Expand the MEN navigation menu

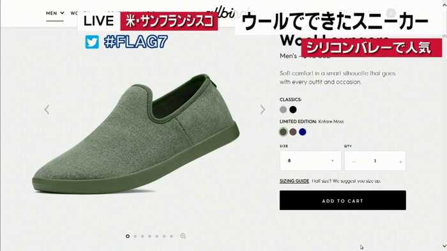pyautogui.click(x=55, y=13)
